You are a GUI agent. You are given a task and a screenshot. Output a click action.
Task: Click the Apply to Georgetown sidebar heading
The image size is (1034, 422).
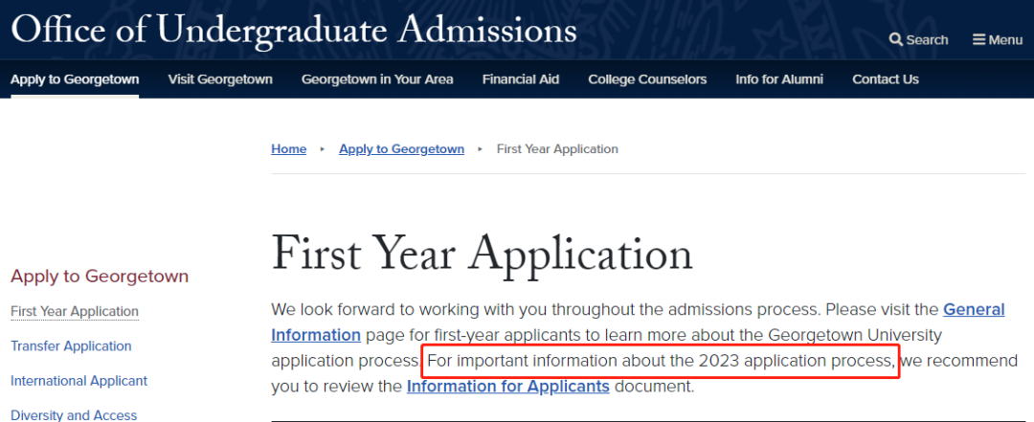click(x=100, y=277)
